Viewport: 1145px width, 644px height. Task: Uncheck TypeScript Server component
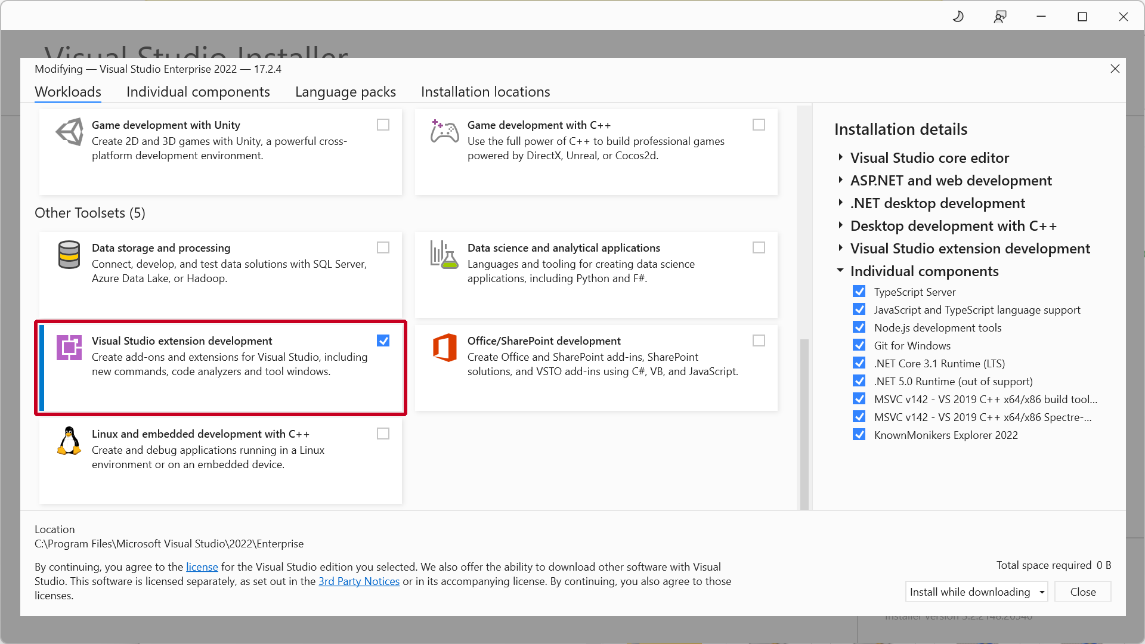[859, 292]
